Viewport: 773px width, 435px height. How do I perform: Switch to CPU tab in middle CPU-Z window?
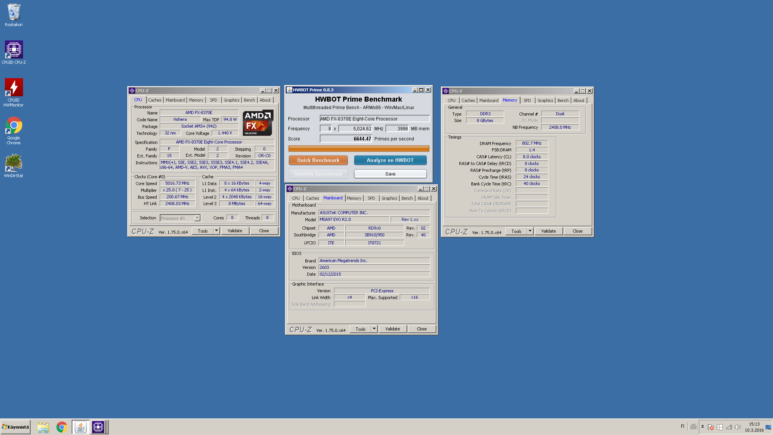tap(296, 198)
